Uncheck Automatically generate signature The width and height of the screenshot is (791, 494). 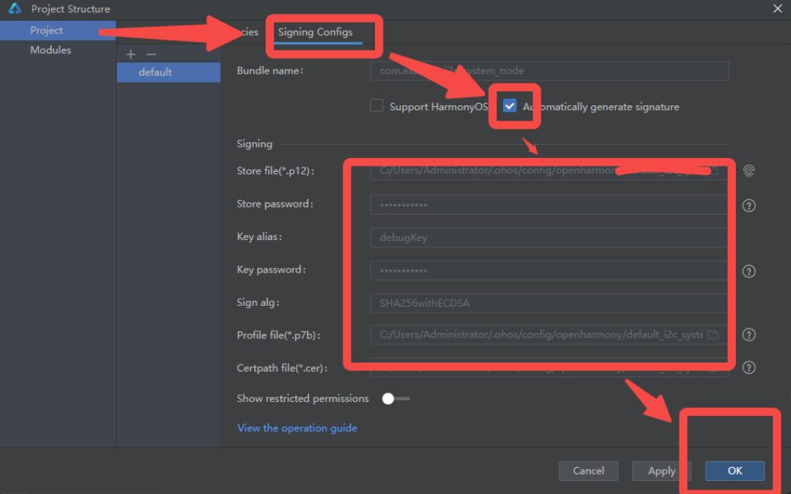509,106
